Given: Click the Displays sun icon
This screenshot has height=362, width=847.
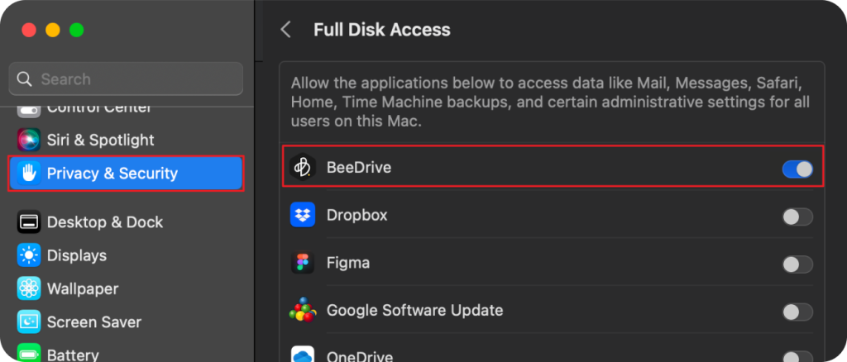Looking at the screenshot, I should pos(30,255).
